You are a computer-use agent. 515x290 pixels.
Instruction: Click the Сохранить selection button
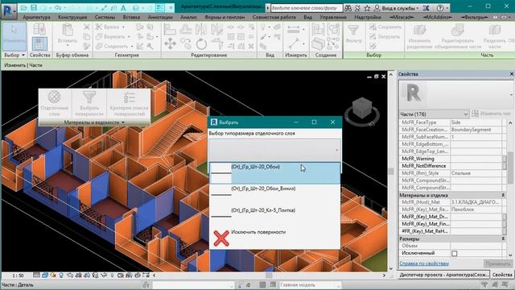[385, 27]
